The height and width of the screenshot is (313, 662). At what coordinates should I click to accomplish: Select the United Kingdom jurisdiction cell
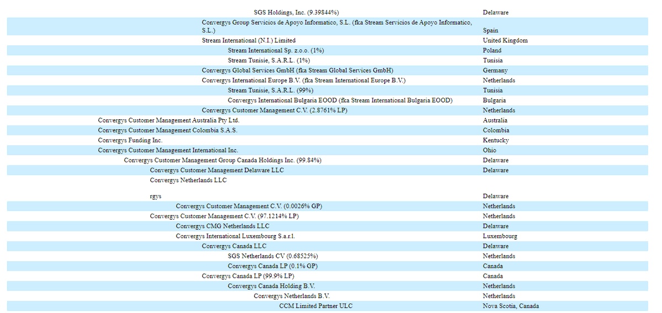click(x=505, y=40)
